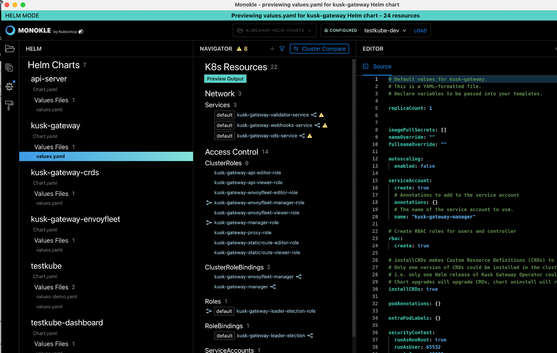Click the default namespace tag of kusk-gateway-xds-service
557x353 pixels.
click(x=225, y=136)
